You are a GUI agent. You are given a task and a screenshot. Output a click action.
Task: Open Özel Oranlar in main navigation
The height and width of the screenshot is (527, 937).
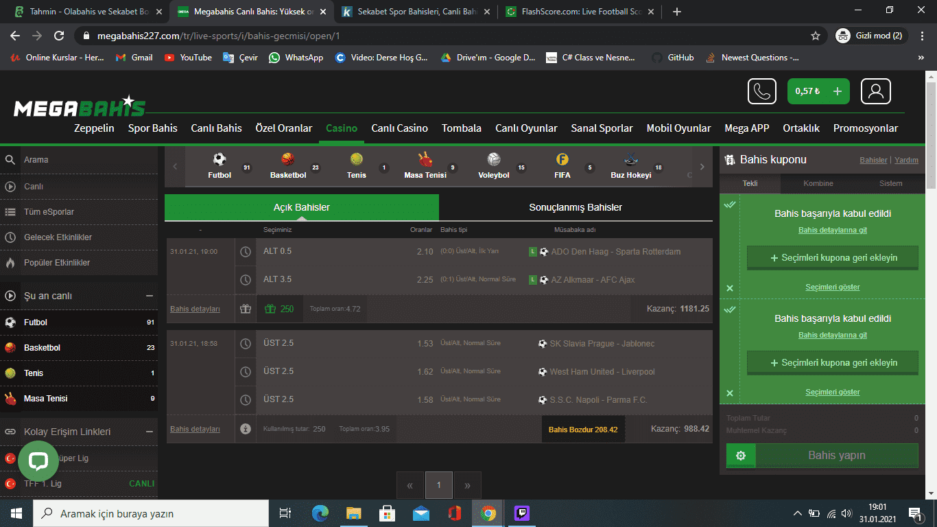284,128
